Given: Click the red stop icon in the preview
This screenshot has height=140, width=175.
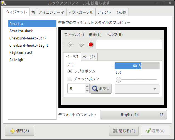Looking at the screenshot, I should point(91,44).
